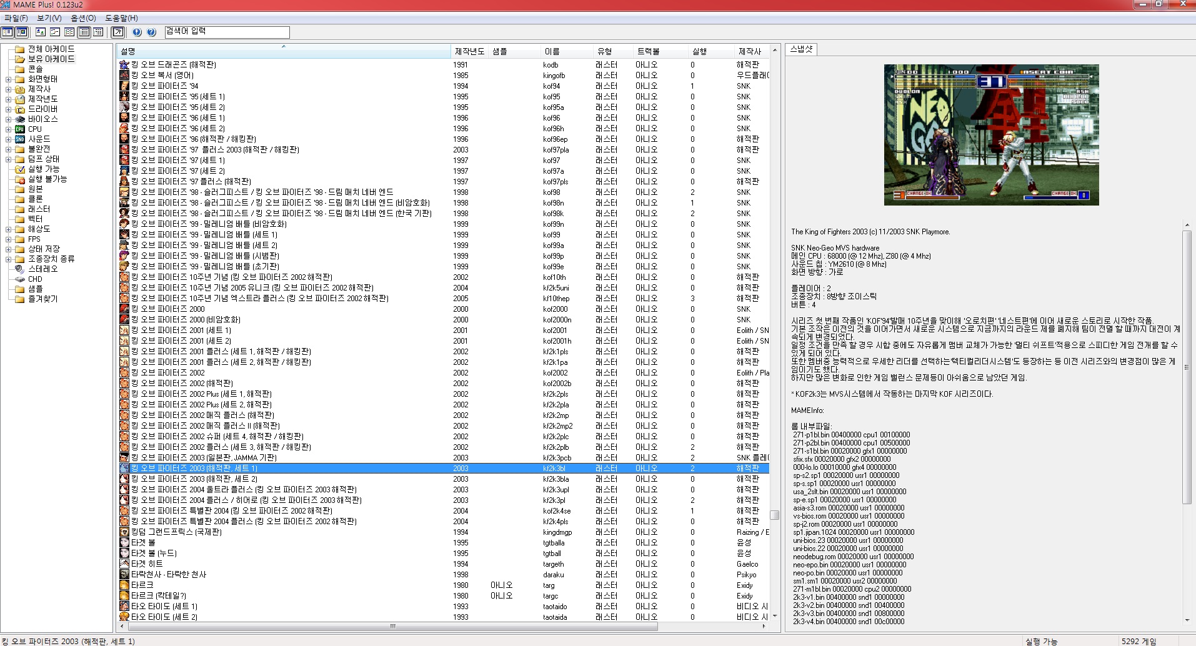The height and width of the screenshot is (646, 1196).
Task: Click the 제작년도 clock folder icon
Action: pyautogui.click(x=20, y=99)
